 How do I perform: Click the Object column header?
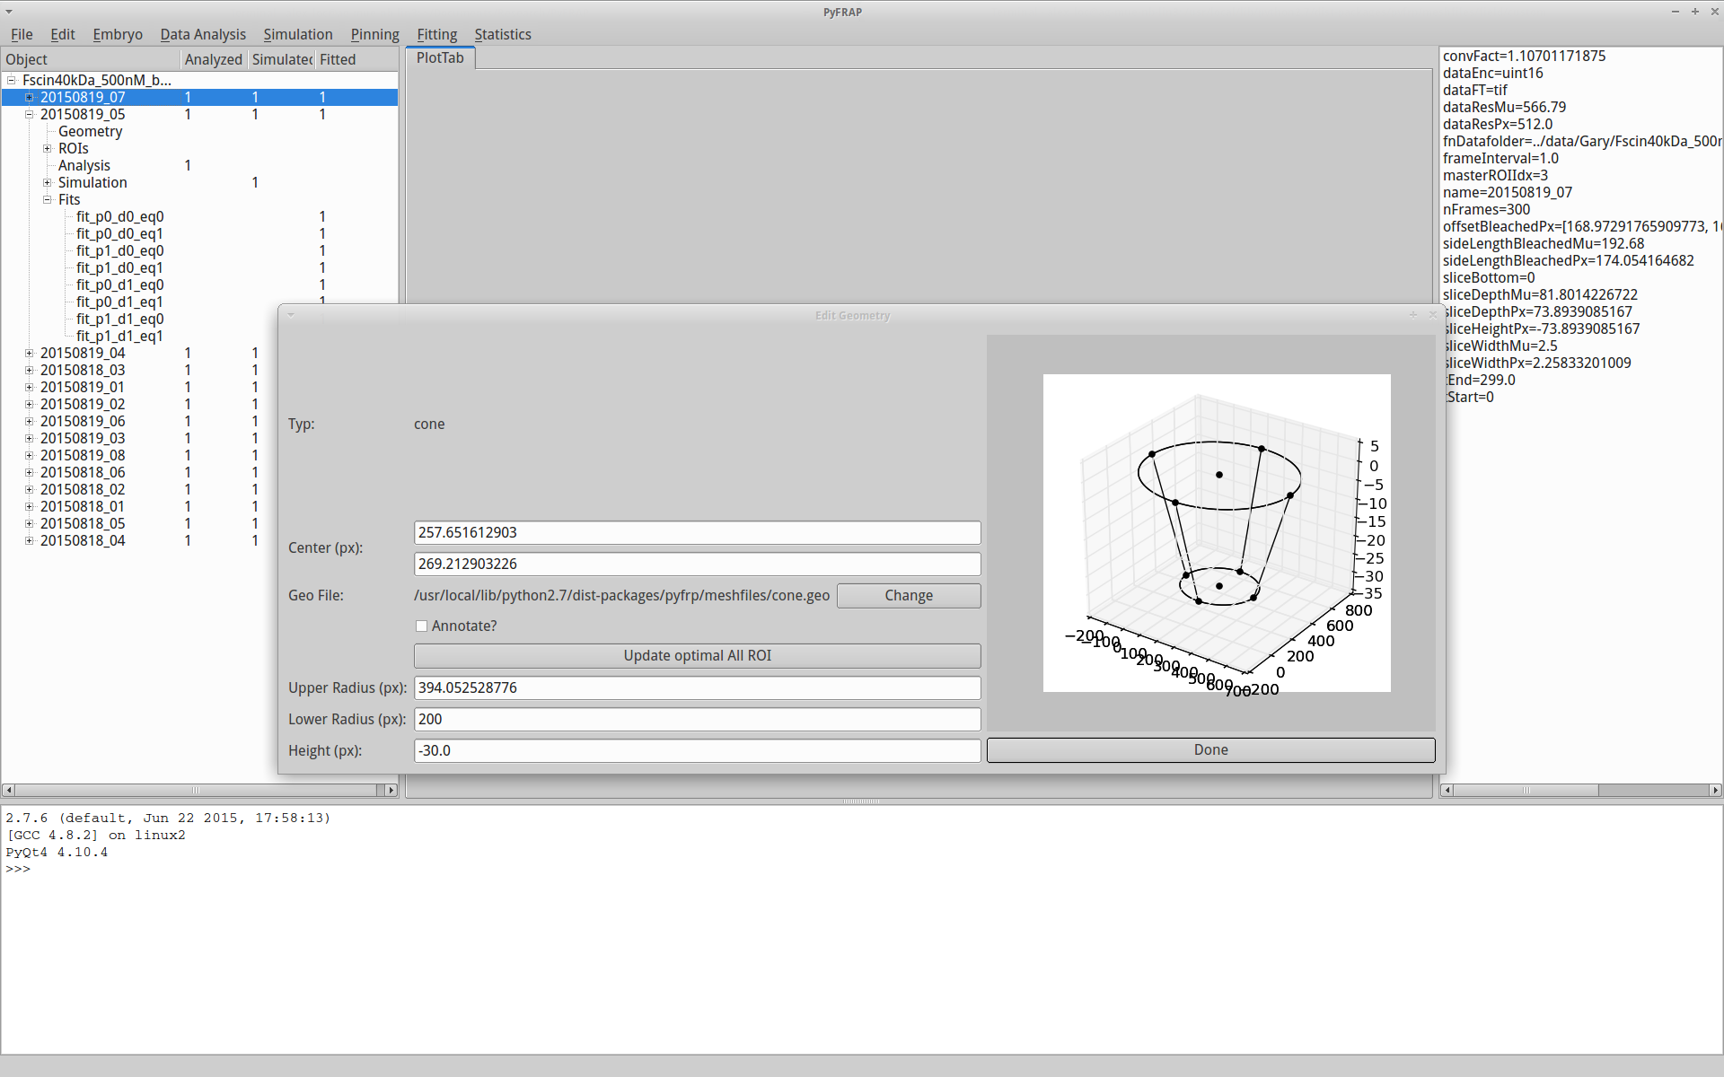point(91,59)
